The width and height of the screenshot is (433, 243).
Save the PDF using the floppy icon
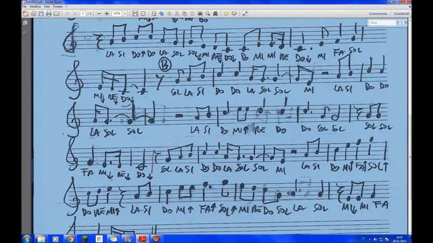coord(41,13)
